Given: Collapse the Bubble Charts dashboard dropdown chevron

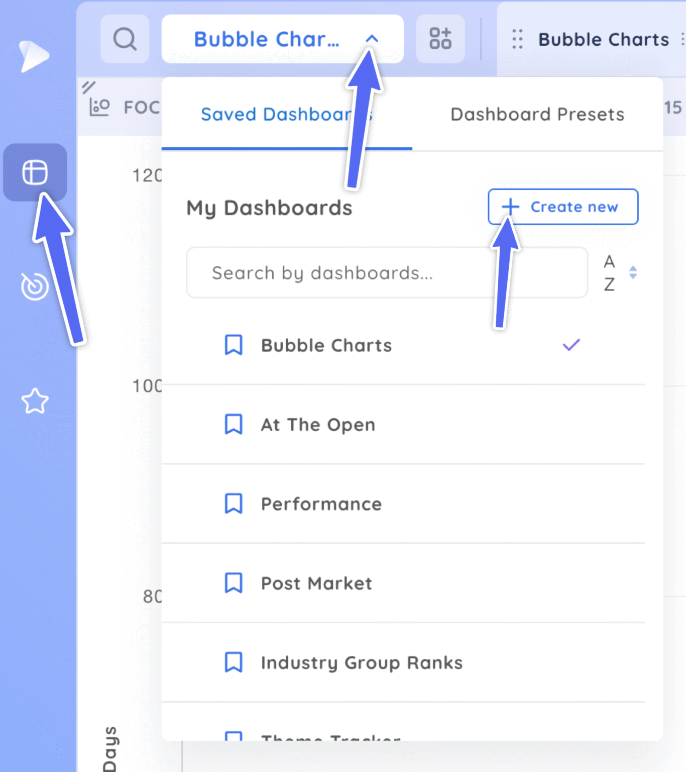Looking at the screenshot, I should 371,38.
